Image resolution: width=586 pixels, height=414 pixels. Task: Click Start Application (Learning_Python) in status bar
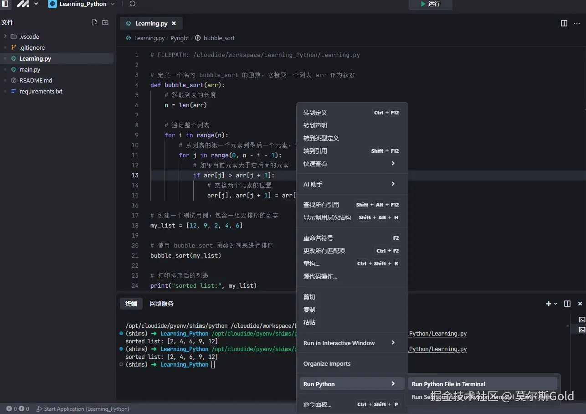pos(83,409)
